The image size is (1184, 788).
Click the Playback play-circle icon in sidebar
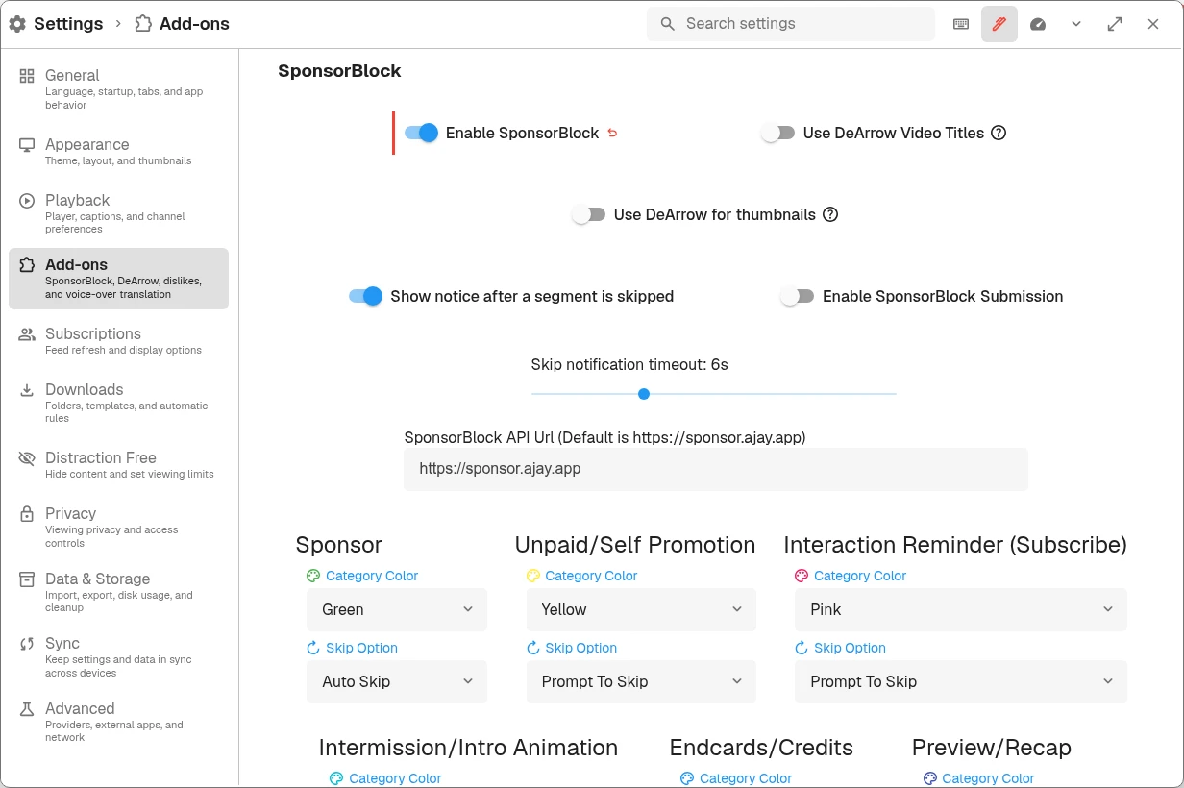pyautogui.click(x=27, y=200)
